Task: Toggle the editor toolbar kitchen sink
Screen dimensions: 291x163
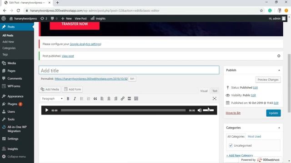Action: 136,99
